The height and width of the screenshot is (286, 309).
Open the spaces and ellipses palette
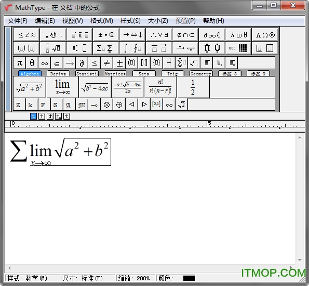tap(53, 35)
